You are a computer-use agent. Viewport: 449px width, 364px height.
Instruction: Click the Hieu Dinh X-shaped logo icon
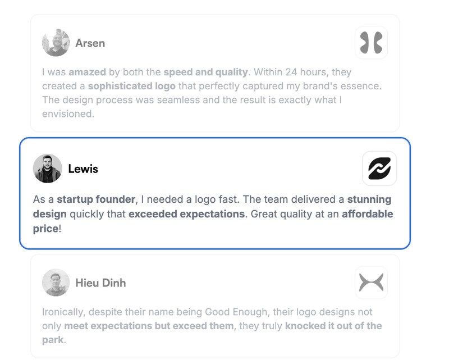(x=371, y=283)
